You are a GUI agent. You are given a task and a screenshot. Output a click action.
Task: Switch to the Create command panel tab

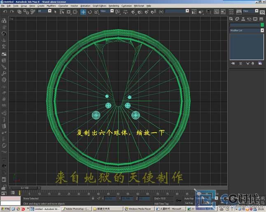point(231,19)
